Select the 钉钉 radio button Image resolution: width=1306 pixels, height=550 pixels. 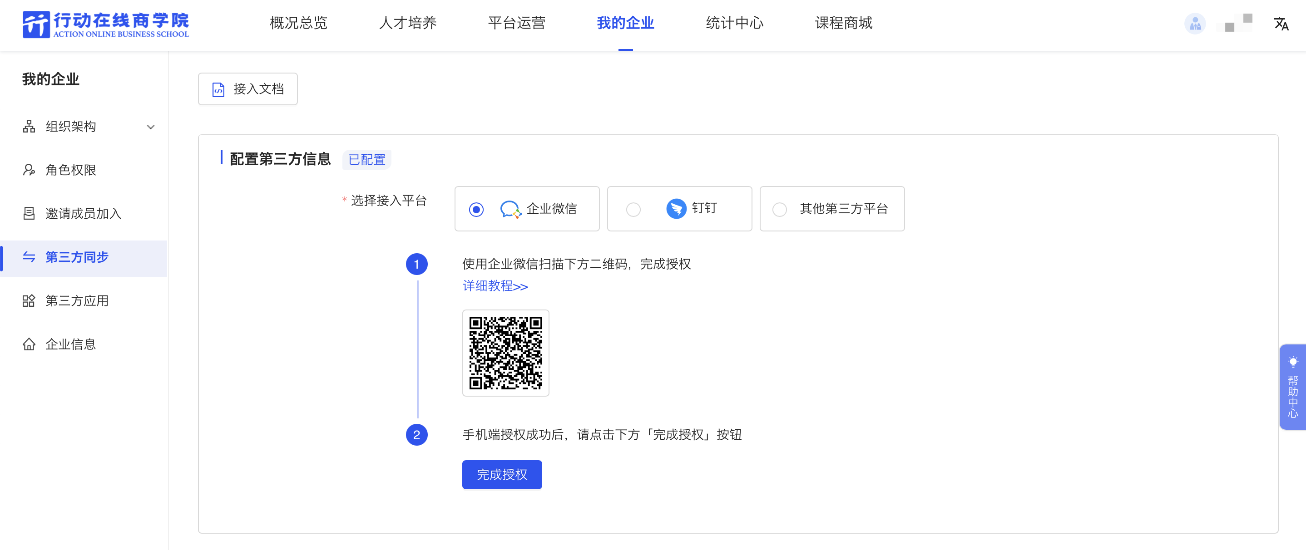click(633, 209)
